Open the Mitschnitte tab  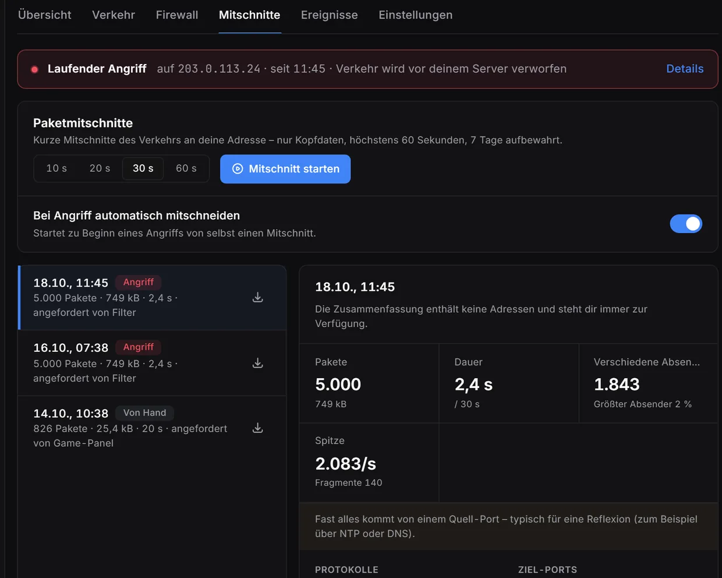(x=250, y=15)
